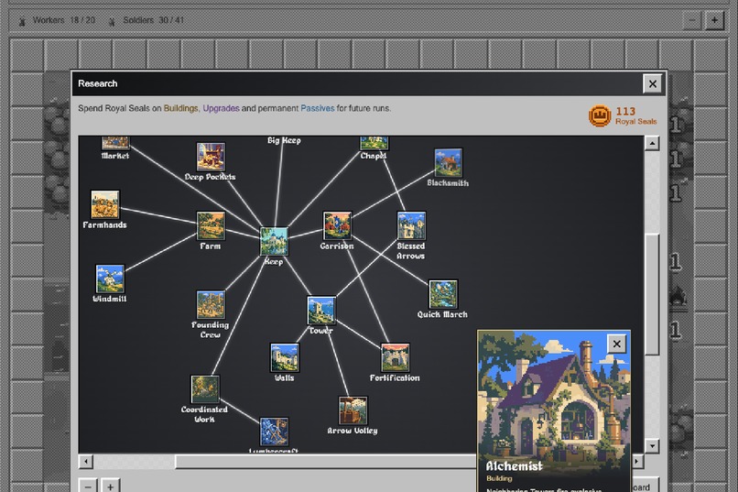The height and width of the screenshot is (492, 738).
Task: Select the Windmill building icon
Action: (x=110, y=279)
